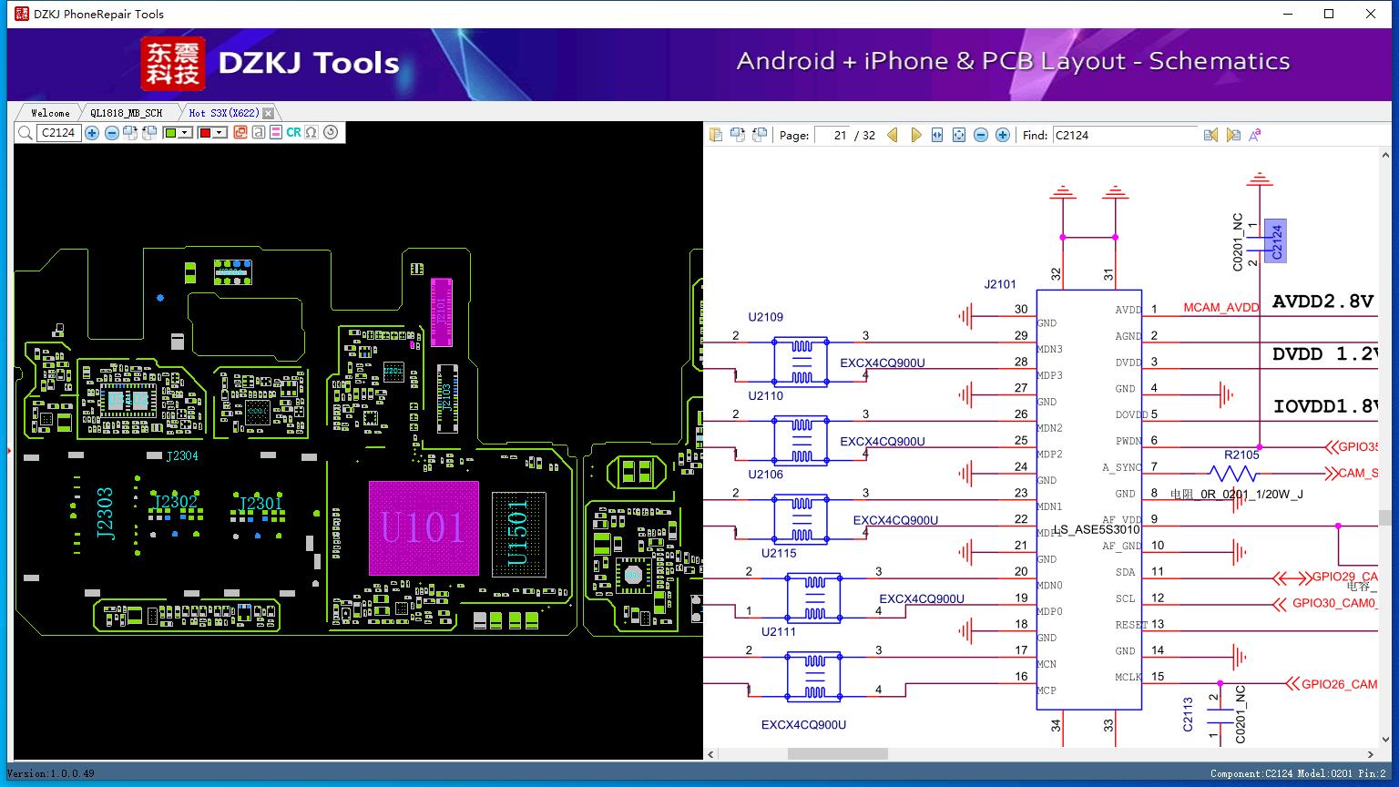
Task: Open the green color dropdown arrow
Action: [x=185, y=133]
